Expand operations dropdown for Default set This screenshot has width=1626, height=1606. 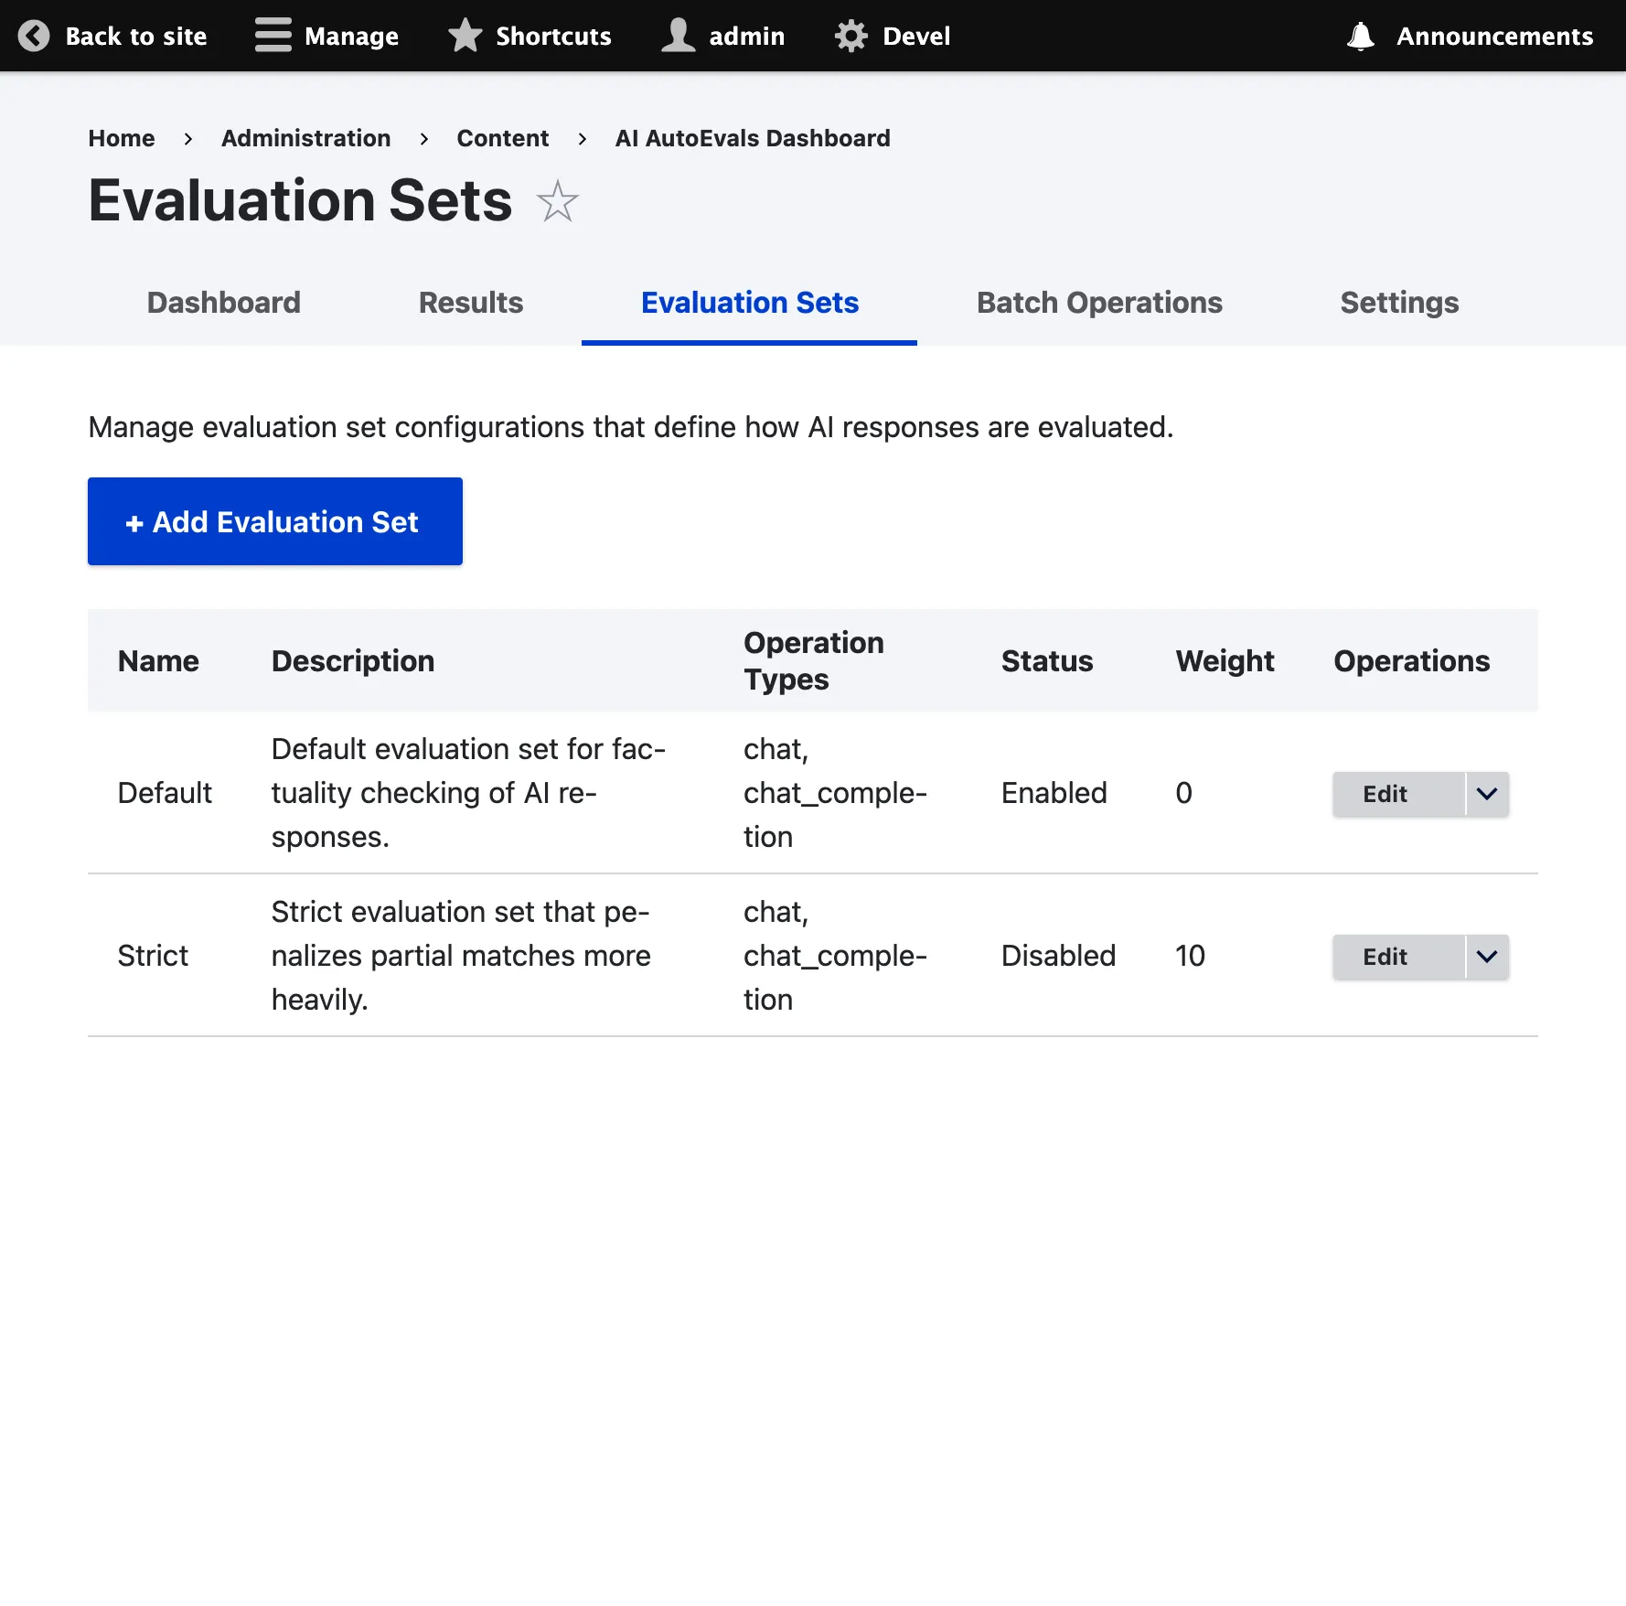point(1485,794)
